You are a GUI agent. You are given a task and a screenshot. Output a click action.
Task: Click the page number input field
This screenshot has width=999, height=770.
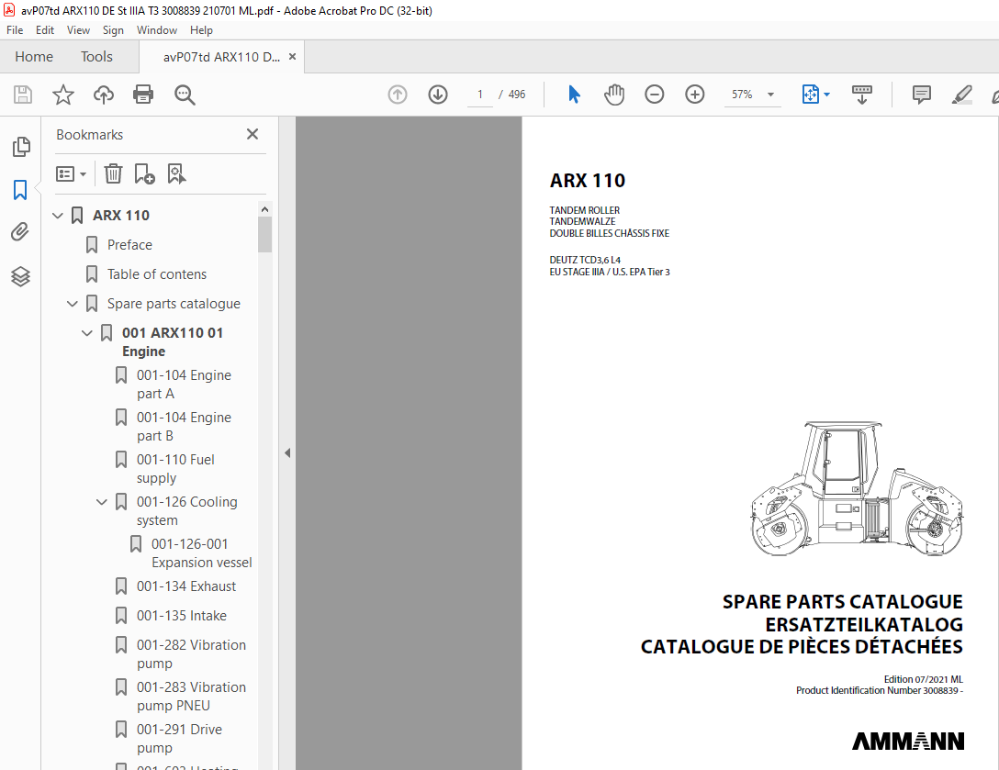pos(479,95)
